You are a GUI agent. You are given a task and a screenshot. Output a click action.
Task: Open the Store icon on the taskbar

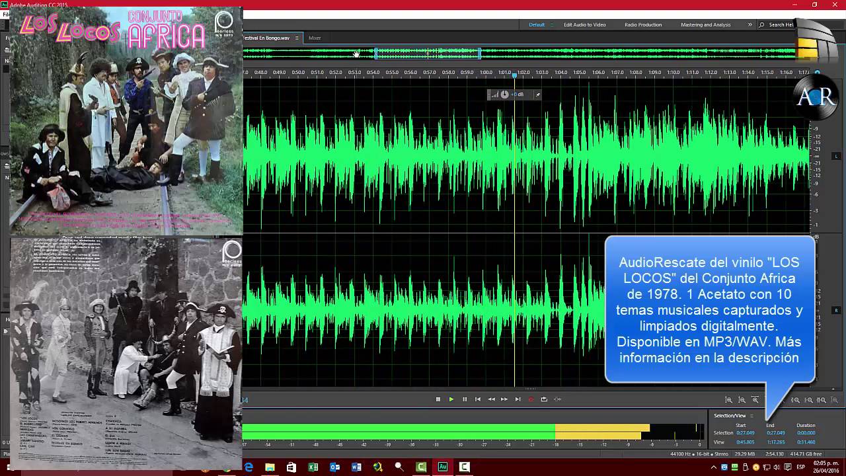click(291, 467)
